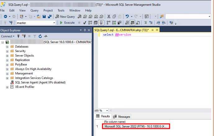Click the Undo arrow icon
214x136 pixels.
coord(127,16)
